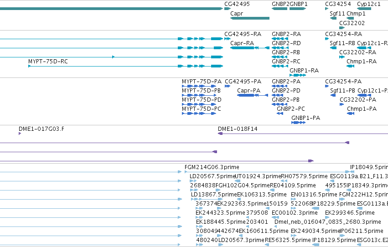This screenshot has width=388, height=247.
Task: Select the EN01316.5prime EST
Action: click(294, 199)
